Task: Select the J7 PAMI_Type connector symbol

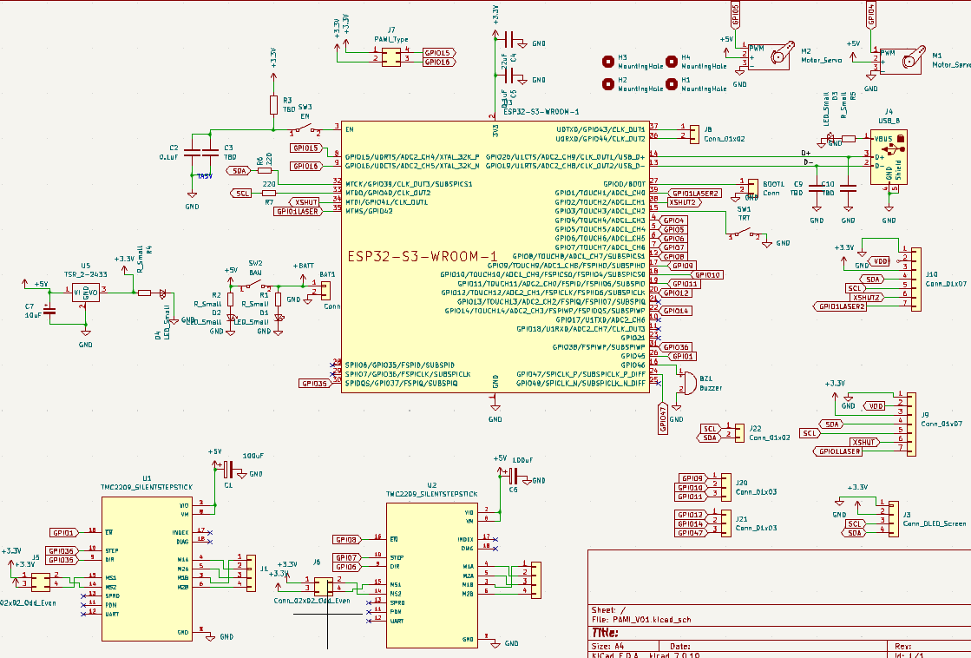Action: (390, 58)
